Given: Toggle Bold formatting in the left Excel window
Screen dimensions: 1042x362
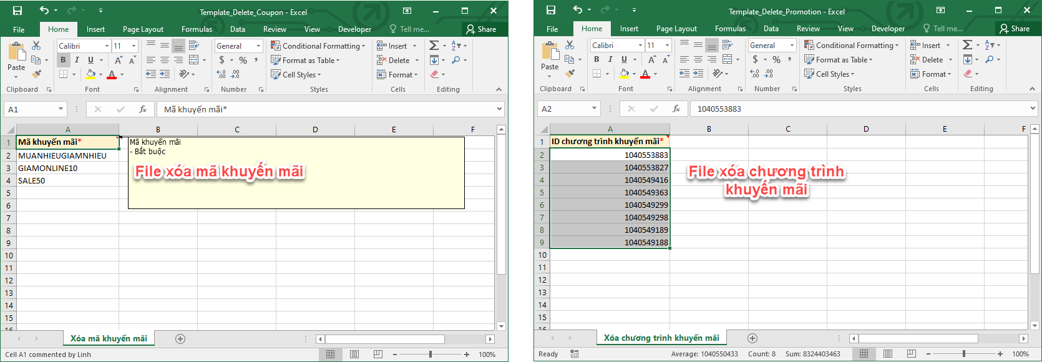Looking at the screenshot, I should (x=63, y=60).
